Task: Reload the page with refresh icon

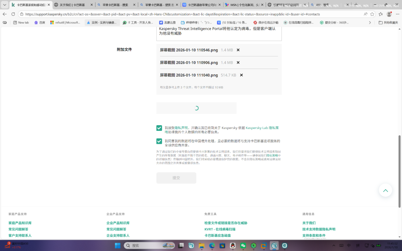Action: click(13, 14)
